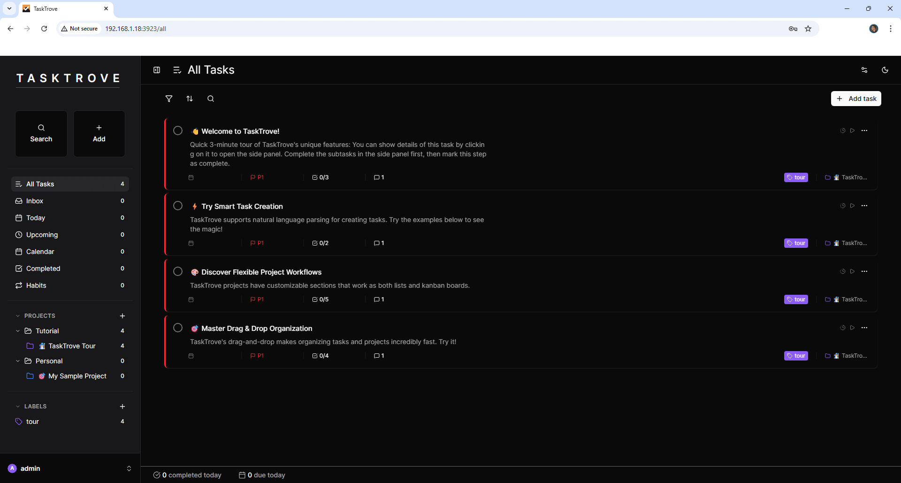Open more options for Try Smart Task Creation

tap(864, 206)
